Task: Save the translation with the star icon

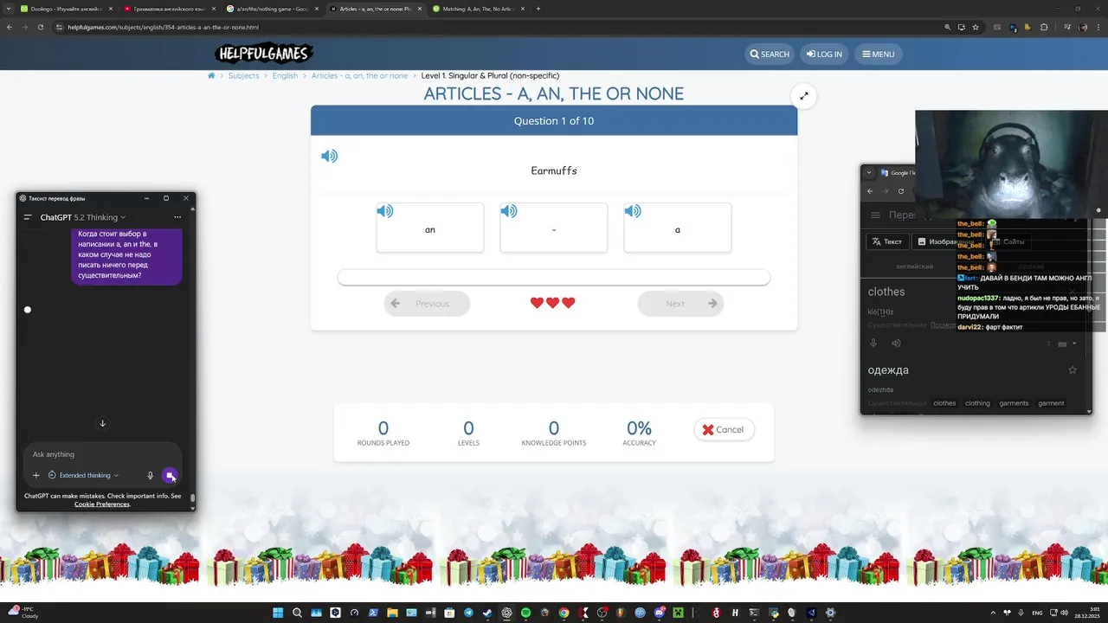Action: 1073,370
